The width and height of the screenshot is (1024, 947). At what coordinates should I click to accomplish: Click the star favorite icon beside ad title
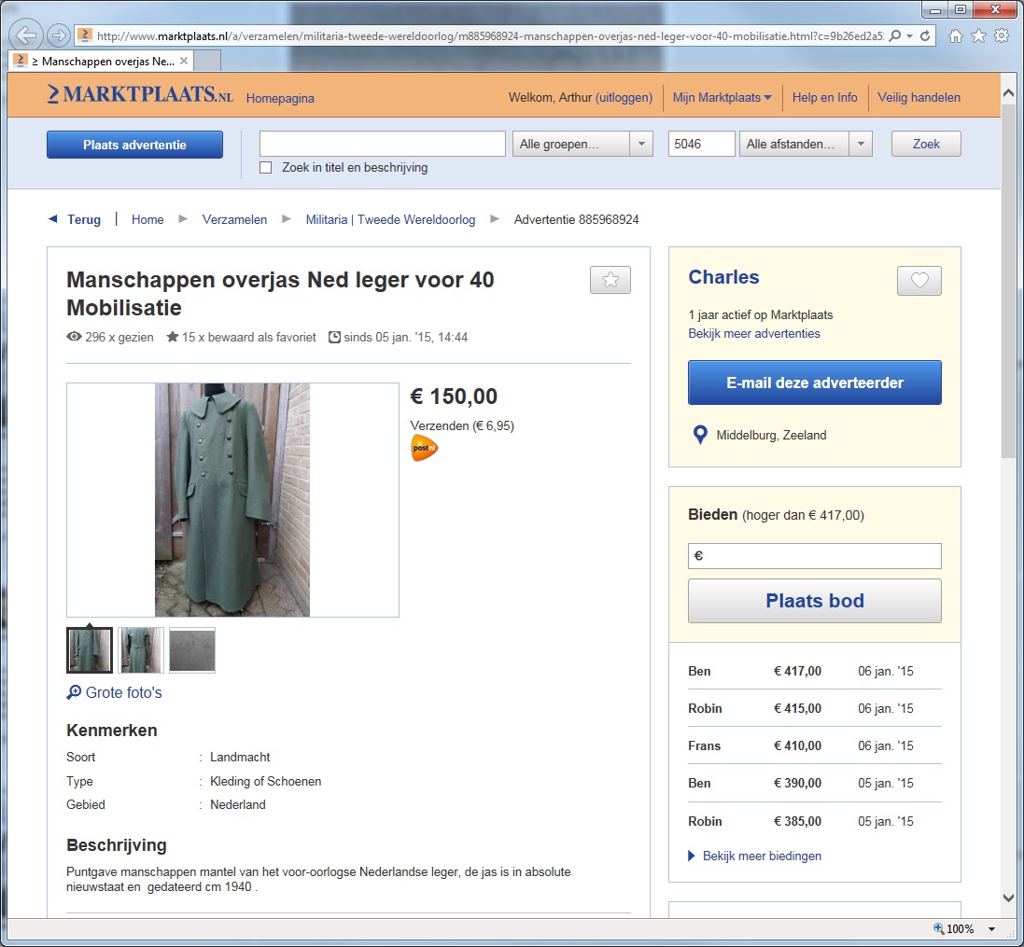610,280
